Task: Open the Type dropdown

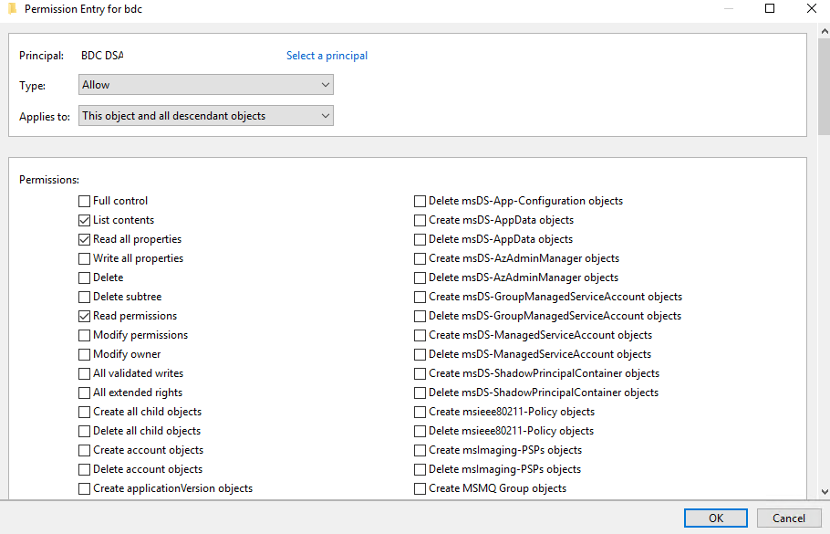Action: (206, 85)
